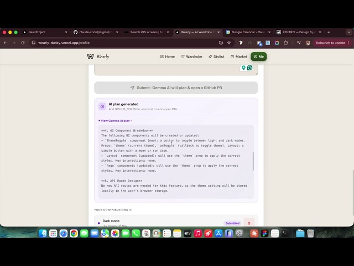Open the Claude app in the dock
The image size is (354, 266).
(254, 233)
